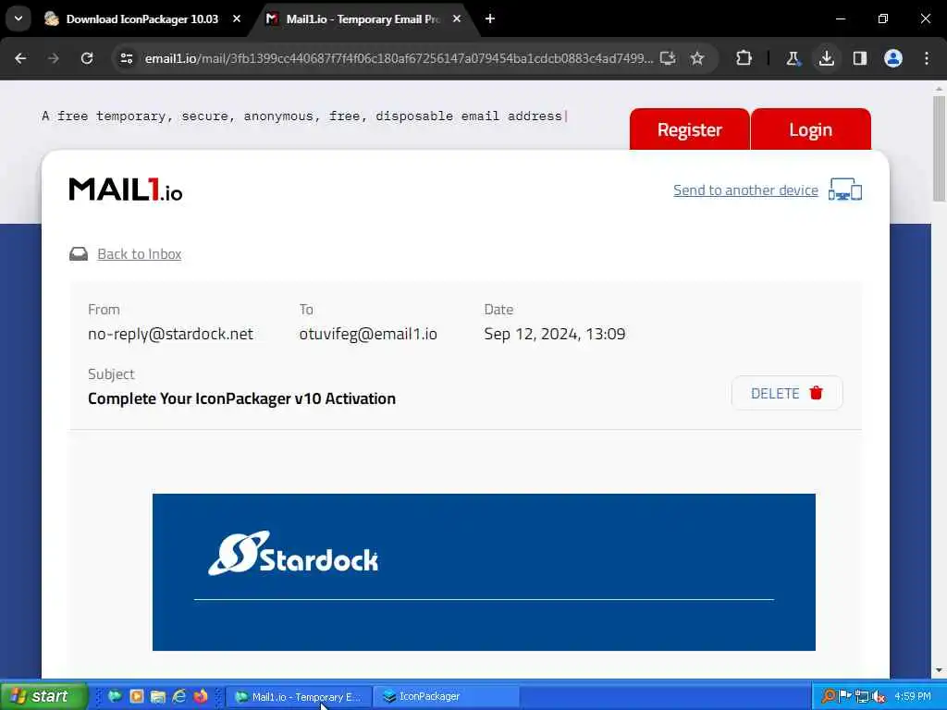Image resolution: width=947 pixels, height=710 pixels.
Task: Click the Stardock logo in email
Action: coord(293,554)
